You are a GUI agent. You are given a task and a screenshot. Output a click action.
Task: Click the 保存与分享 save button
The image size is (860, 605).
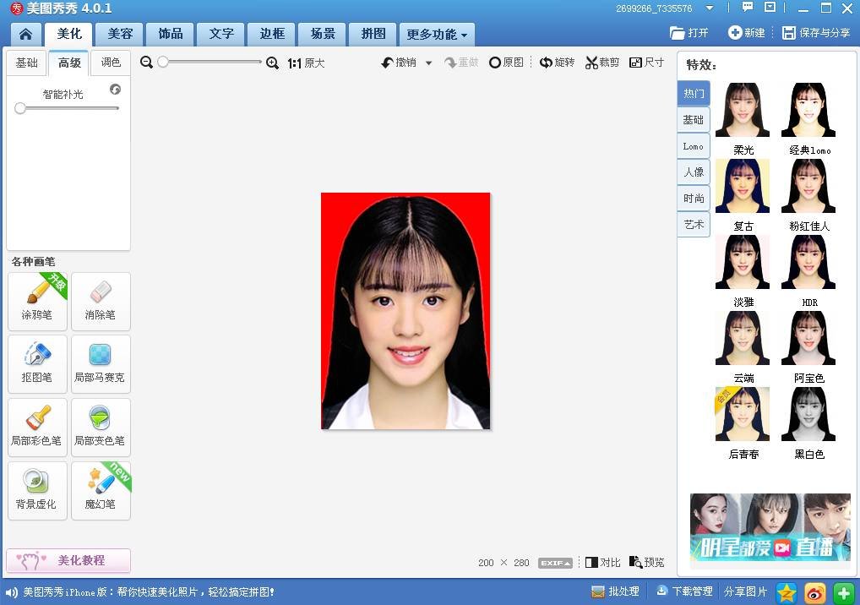coord(816,33)
